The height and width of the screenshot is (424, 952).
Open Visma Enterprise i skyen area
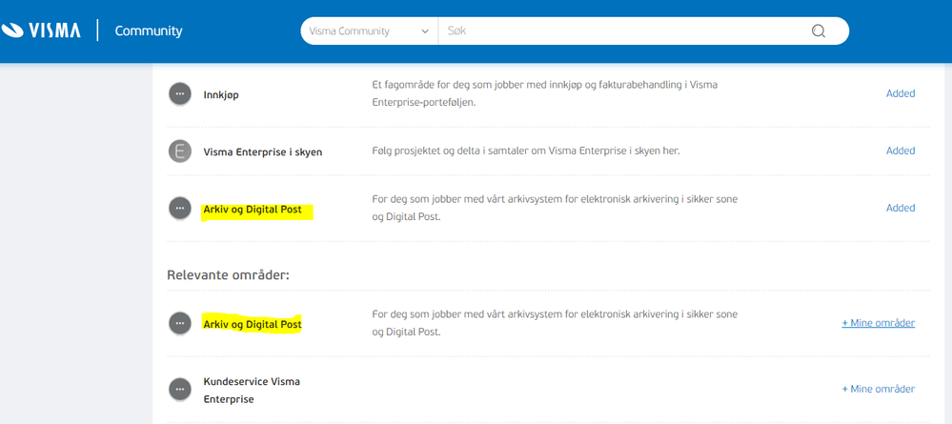click(x=263, y=151)
